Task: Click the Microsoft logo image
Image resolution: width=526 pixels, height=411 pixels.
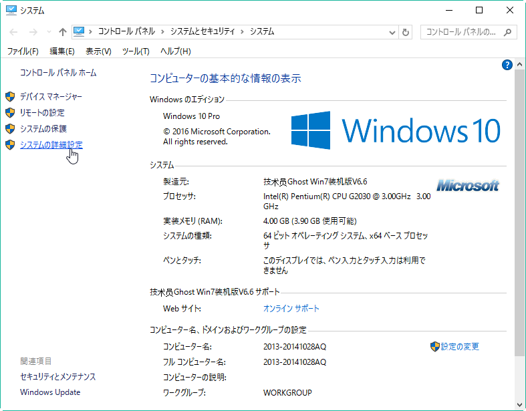Action: [468, 185]
